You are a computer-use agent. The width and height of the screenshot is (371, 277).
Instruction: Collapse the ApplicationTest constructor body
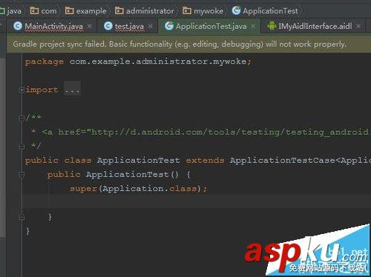[x=22, y=175]
